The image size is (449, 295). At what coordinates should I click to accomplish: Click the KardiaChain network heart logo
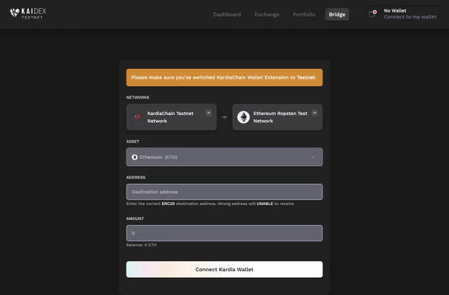pos(137,117)
